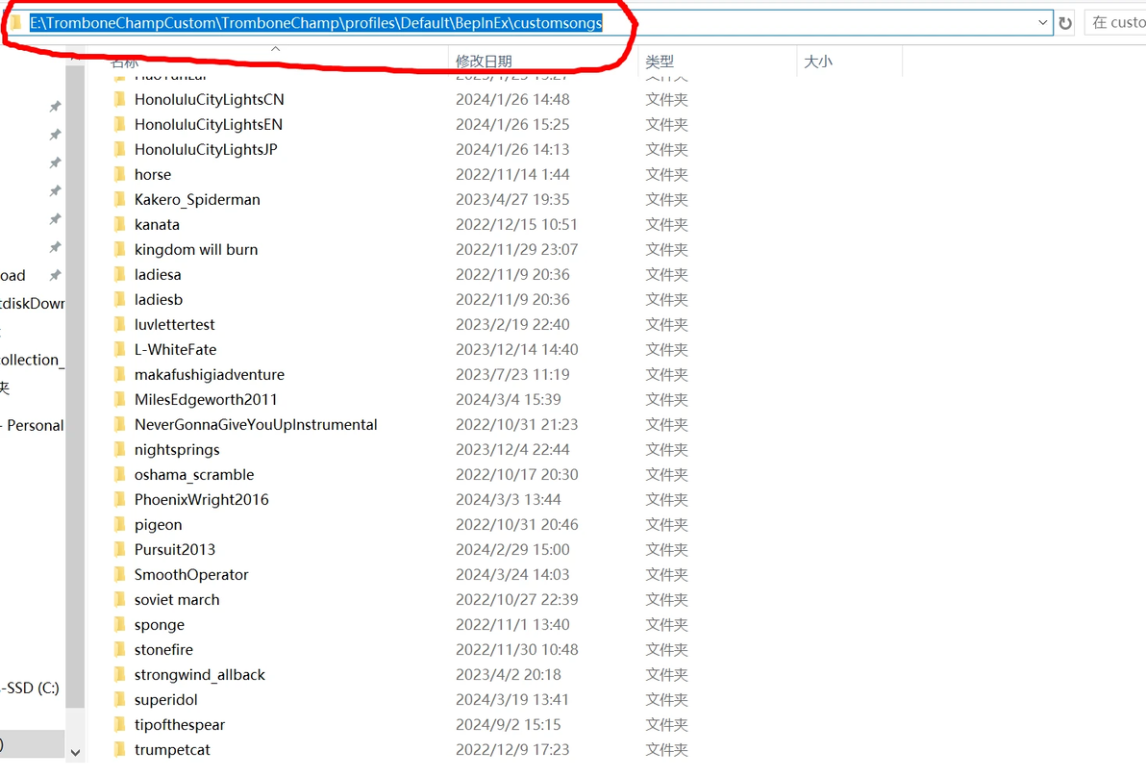Click the down arrow of navigation pane scrollbar
Viewport: 1146px width, 776px height.
click(x=75, y=753)
